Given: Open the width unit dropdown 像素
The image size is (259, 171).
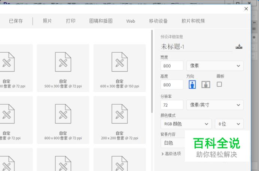Looking at the screenshot, I should pos(215,66).
